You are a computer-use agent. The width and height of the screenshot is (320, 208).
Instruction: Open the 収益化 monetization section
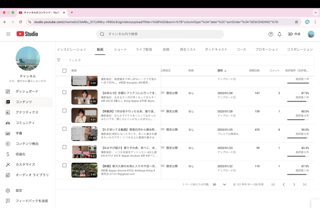coord(21,154)
